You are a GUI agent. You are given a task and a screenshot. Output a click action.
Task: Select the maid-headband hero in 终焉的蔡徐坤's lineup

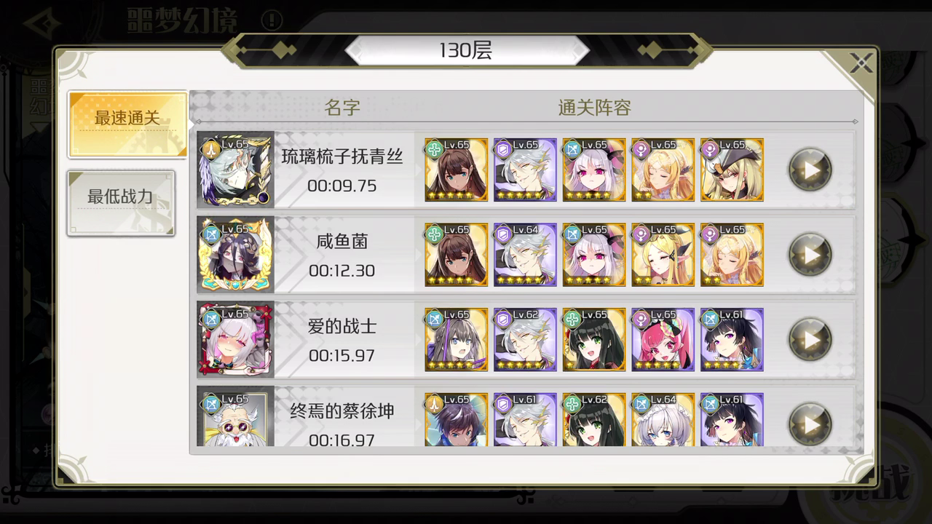click(x=663, y=419)
